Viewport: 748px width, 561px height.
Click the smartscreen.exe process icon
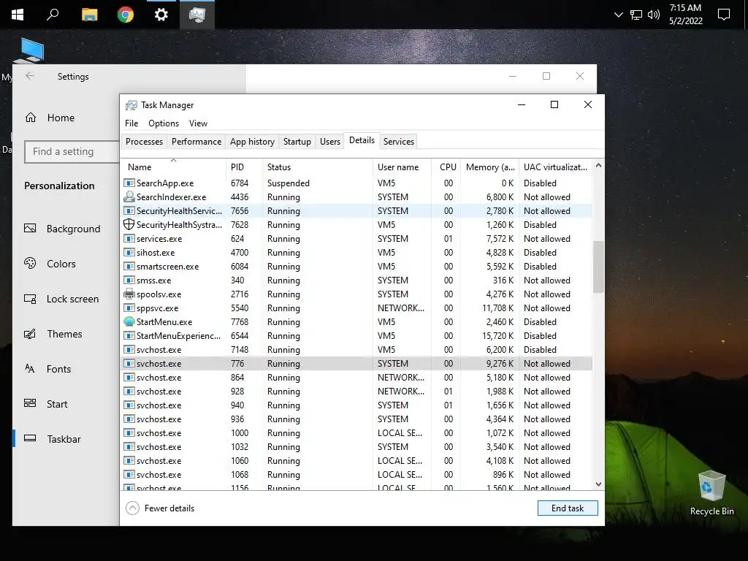pyautogui.click(x=129, y=266)
